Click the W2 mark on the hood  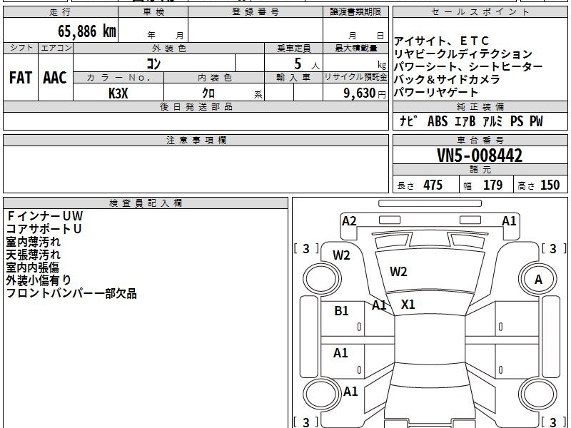click(x=398, y=272)
